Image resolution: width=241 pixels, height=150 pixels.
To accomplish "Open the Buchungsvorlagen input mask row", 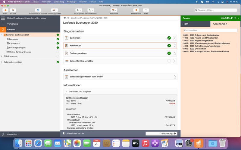I will (120, 53).
